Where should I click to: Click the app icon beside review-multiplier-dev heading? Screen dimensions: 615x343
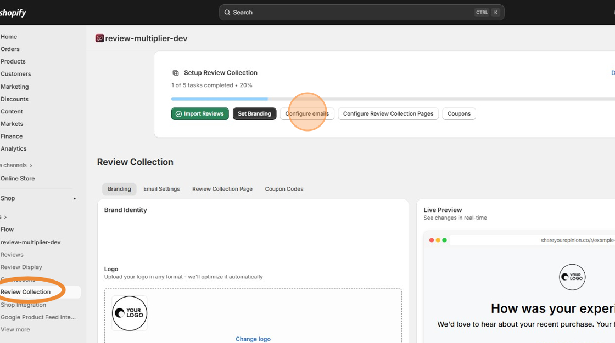[99, 38]
